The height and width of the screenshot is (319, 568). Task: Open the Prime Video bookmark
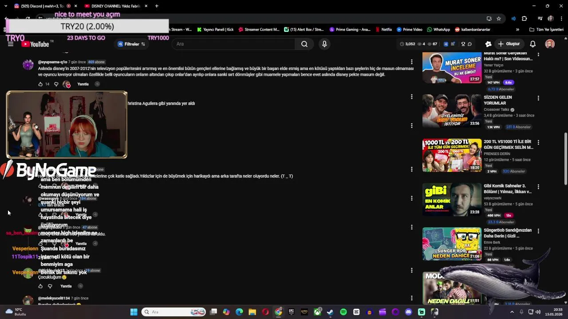tap(410, 30)
